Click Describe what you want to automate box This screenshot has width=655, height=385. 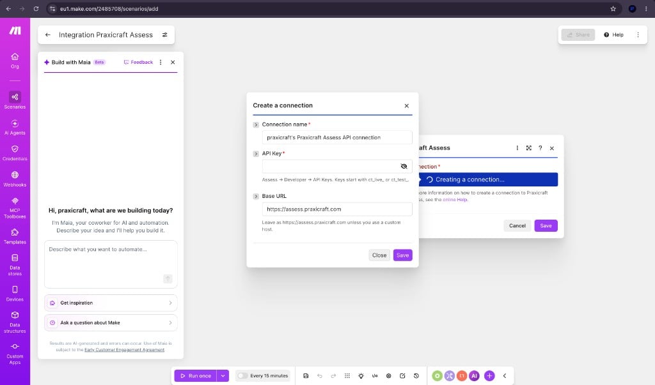pyautogui.click(x=111, y=264)
